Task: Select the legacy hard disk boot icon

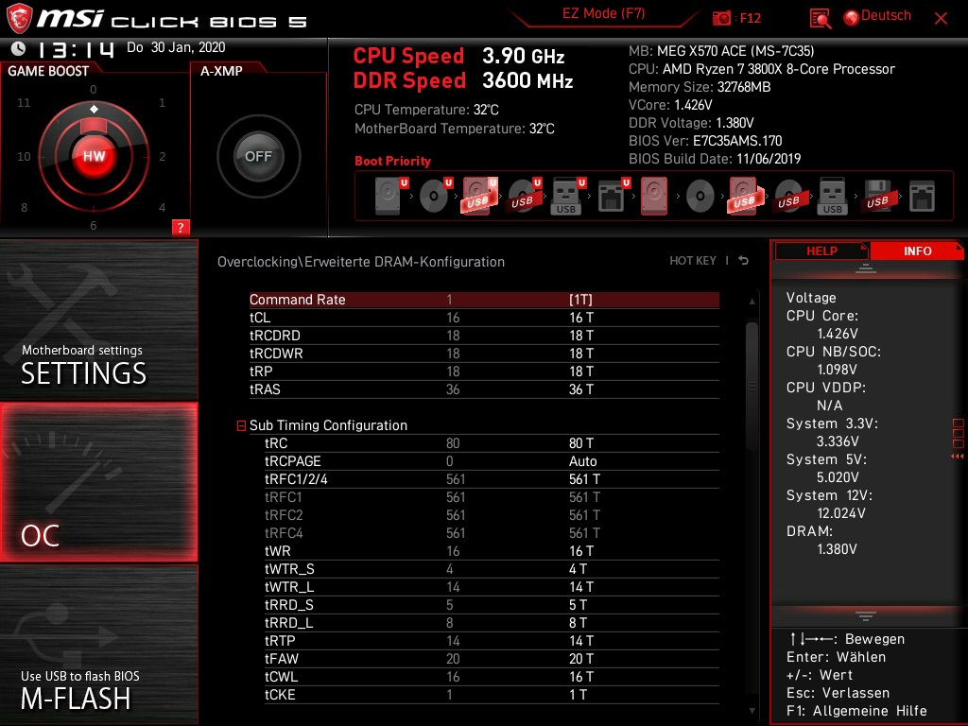Action: coord(654,196)
